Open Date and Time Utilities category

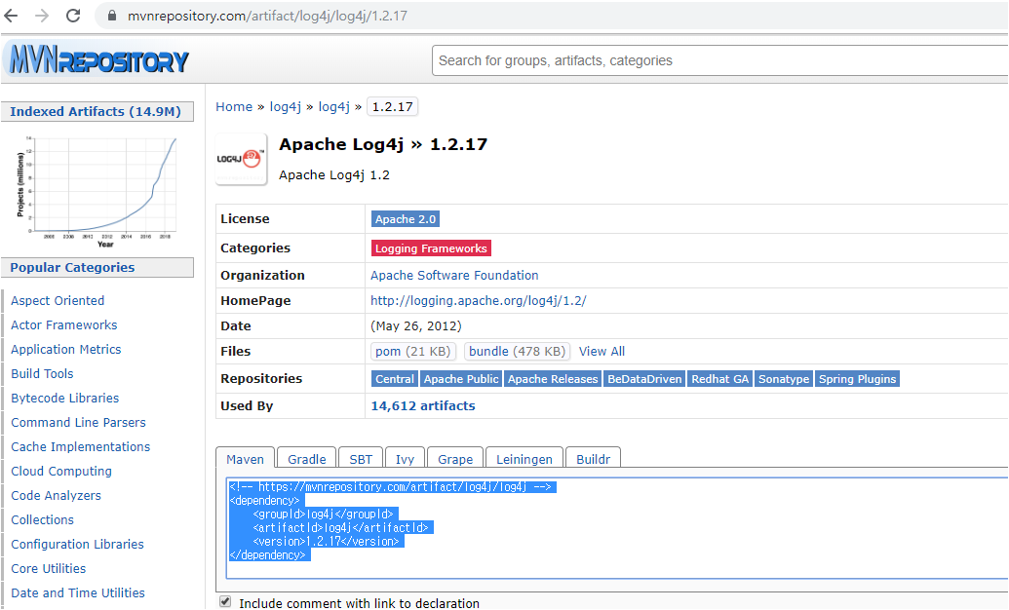point(77,593)
